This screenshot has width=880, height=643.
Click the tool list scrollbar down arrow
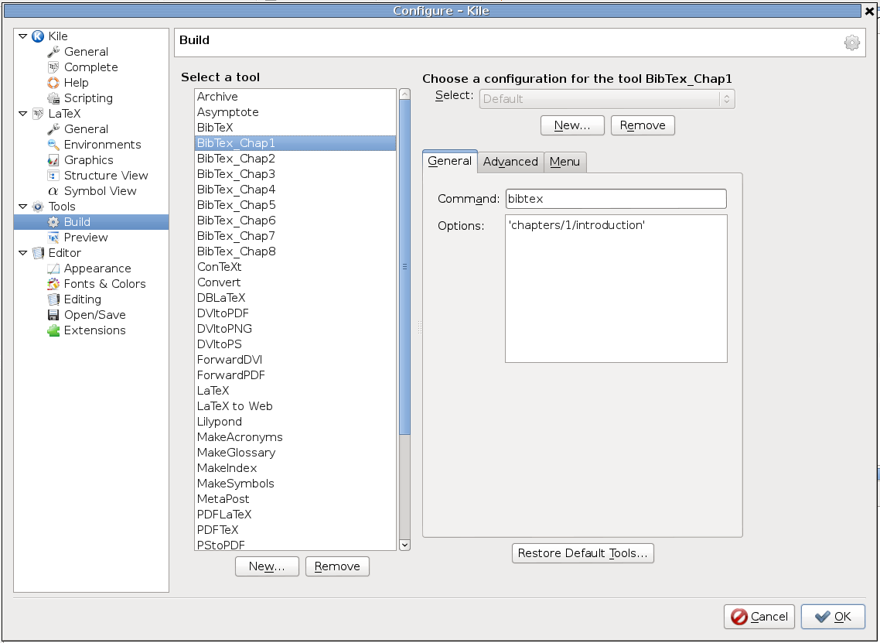click(x=404, y=545)
